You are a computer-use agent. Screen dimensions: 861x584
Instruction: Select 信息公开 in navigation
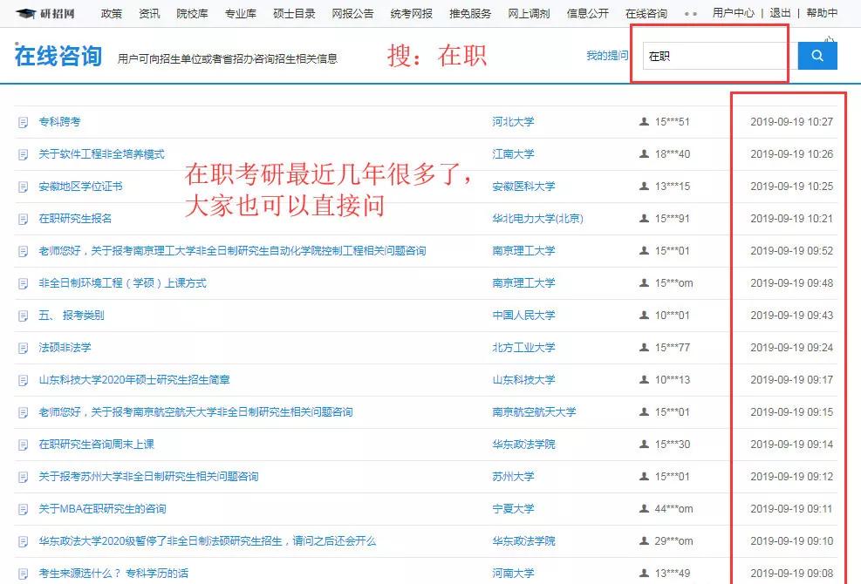[588, 13]
